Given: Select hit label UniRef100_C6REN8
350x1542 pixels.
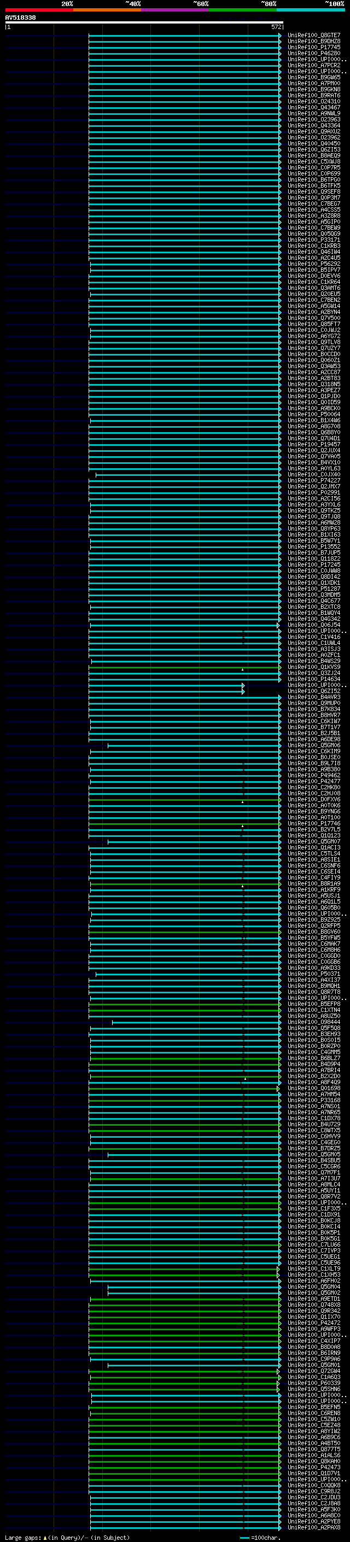Looking at the screenshot, I should (x=314, y=1413).
